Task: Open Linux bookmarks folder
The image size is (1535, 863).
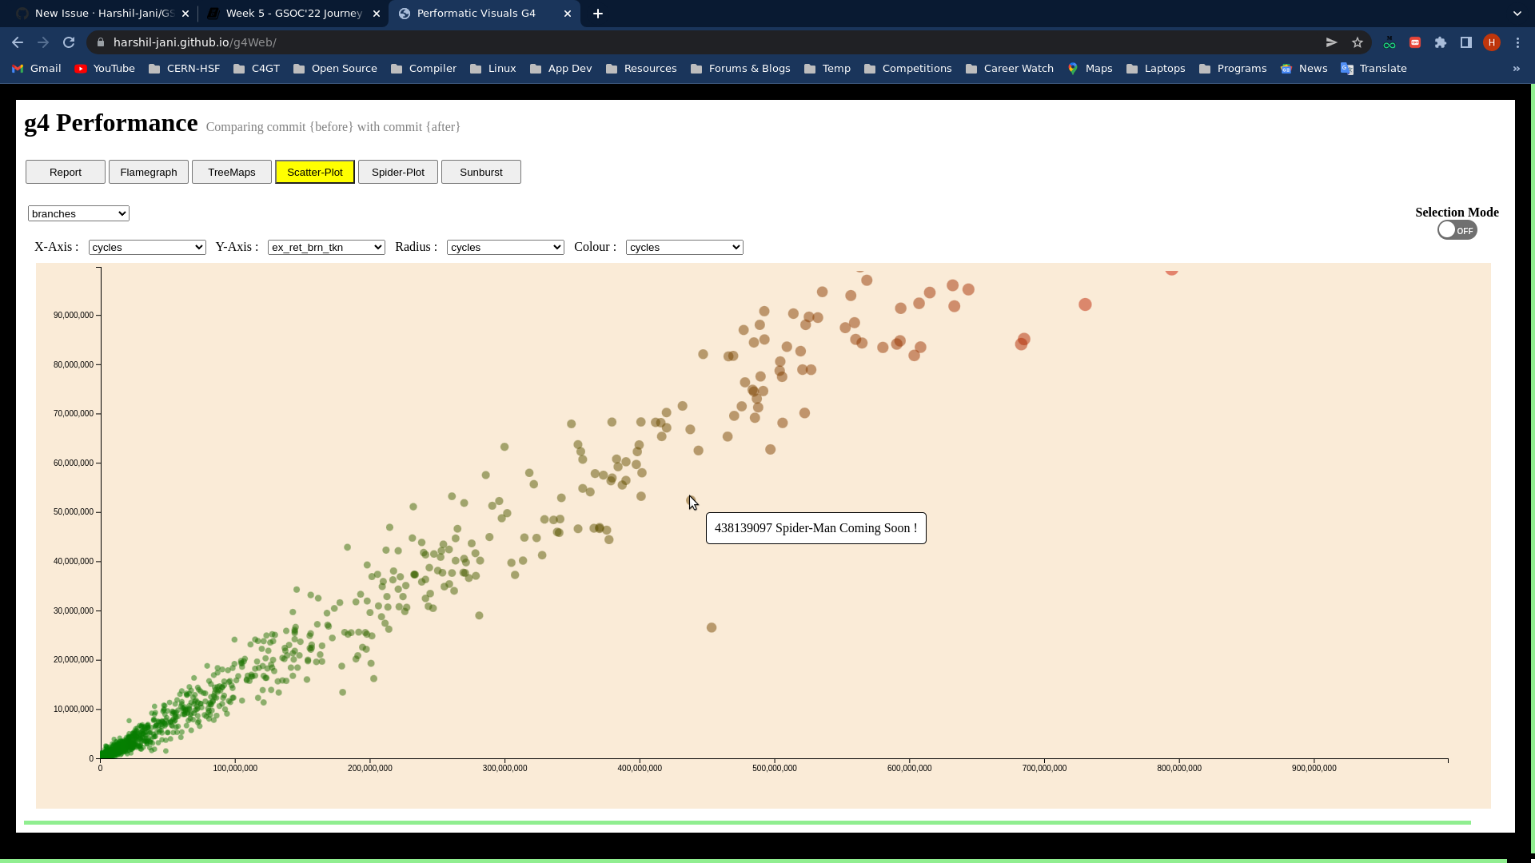Action: [x=492, y=69]
